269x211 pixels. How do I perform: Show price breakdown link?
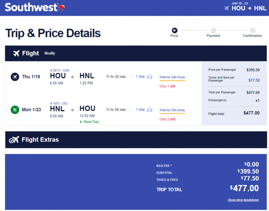[x=243, y=200]
